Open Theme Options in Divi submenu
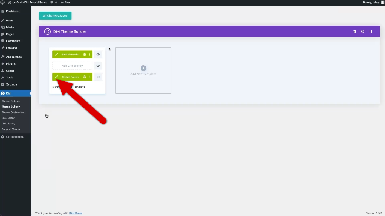 pos(11,101)
